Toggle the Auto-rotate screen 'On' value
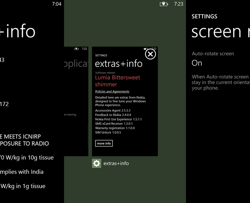The image size is (250, 203). tap(197, 63)
